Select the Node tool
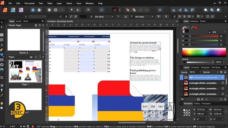This screenshot has height=128, width=228. [x=2, y=27]
